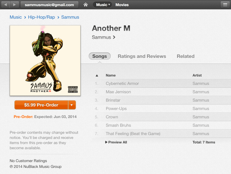
Task: Switch to the Related tab
Action: coord(186,56)
